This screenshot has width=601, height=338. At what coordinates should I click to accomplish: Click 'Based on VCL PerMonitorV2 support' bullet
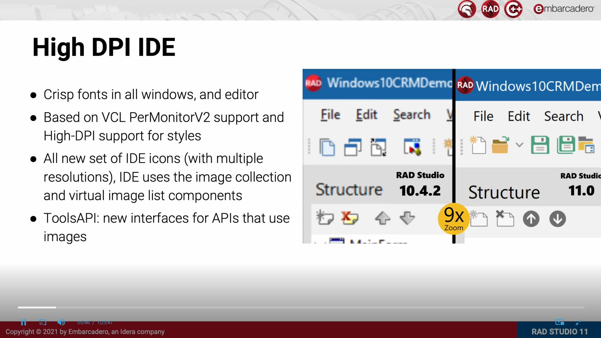[x=164, y=126]
